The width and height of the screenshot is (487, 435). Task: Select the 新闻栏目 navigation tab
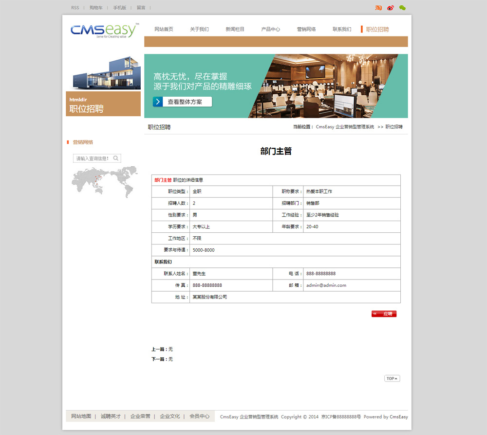235,29
